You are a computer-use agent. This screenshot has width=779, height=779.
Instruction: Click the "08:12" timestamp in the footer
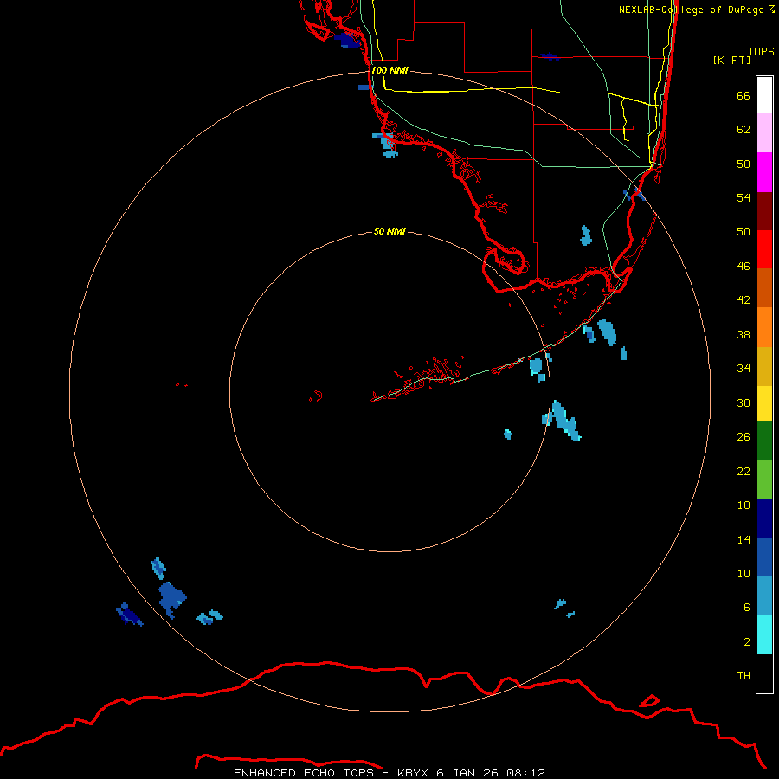pyautogui.click(x=525, y=773)
